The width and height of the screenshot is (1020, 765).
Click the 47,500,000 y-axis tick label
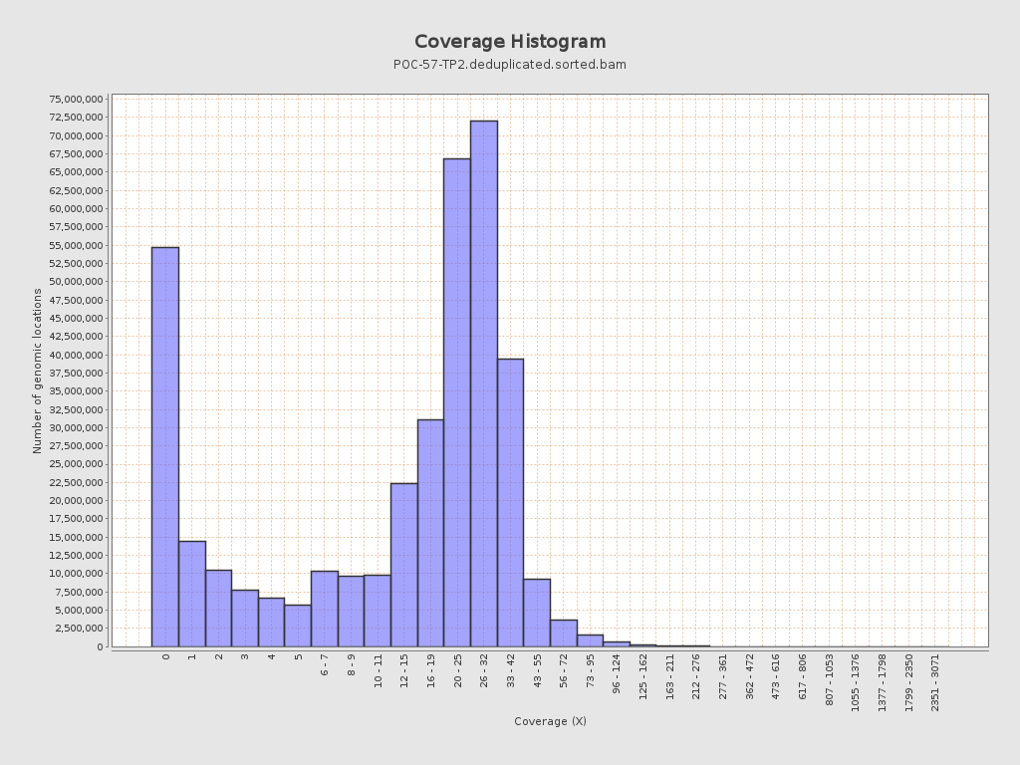[x=76, y=300]
